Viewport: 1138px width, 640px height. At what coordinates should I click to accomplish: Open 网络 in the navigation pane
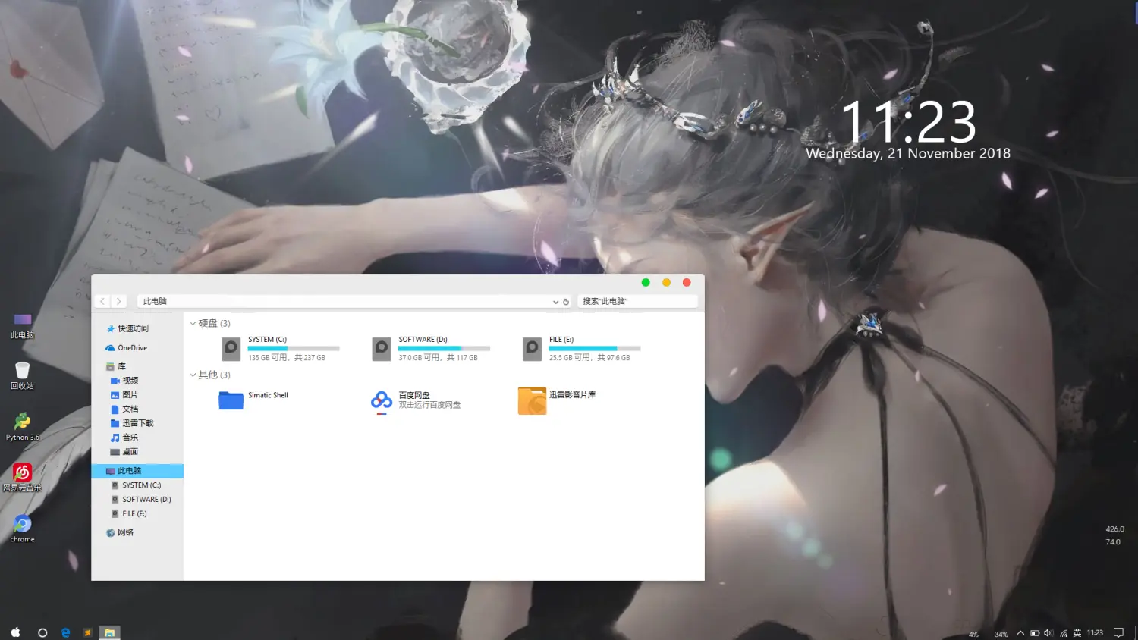pyautogui.click(x=120, y=532)
